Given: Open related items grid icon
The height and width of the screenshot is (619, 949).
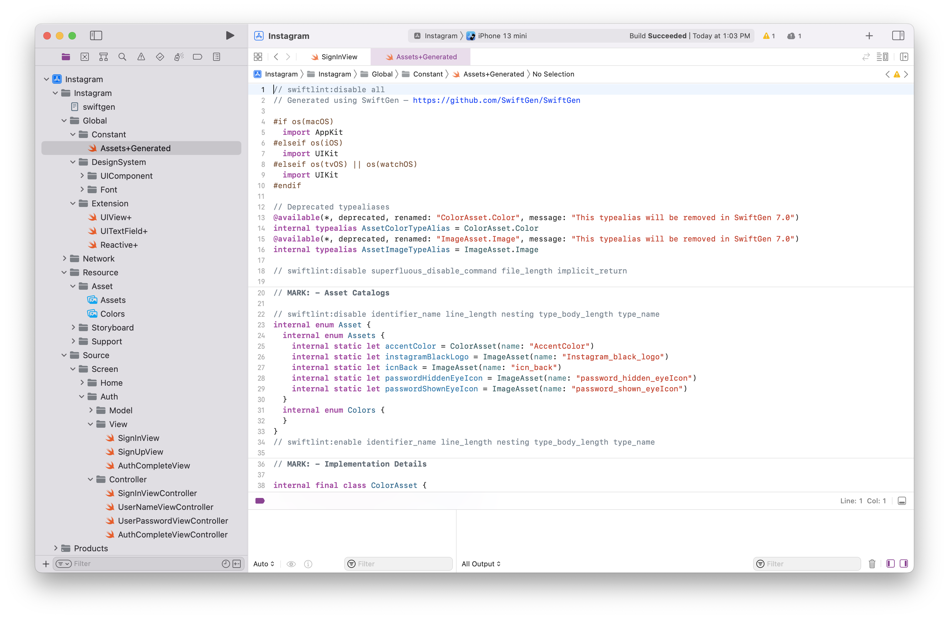Looking at the screenshot, I should click(x=258, y=57).
